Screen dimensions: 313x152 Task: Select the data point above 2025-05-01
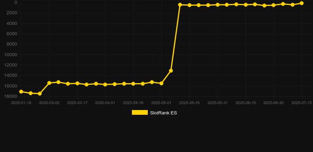coord(161,83)
